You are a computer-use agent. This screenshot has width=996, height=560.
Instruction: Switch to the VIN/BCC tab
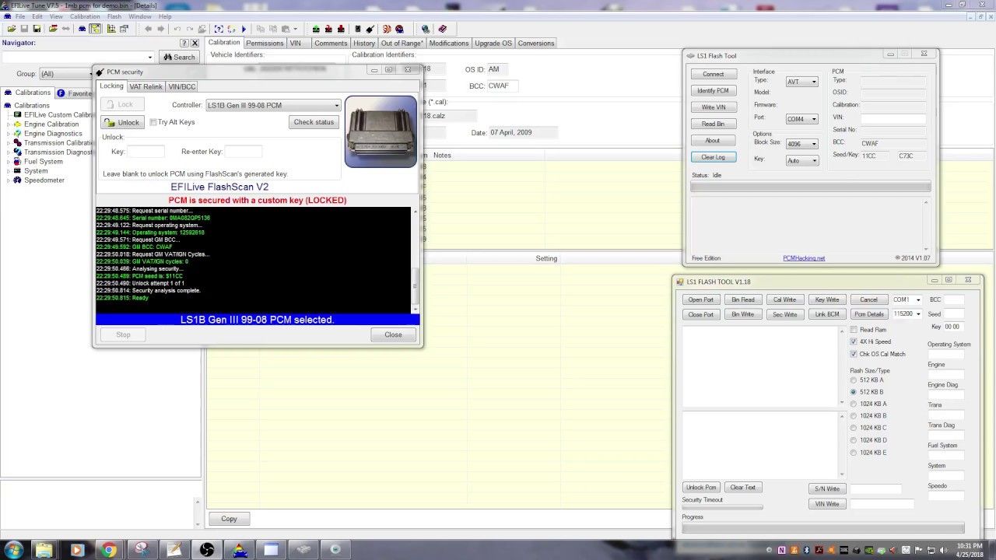[182, 86]
